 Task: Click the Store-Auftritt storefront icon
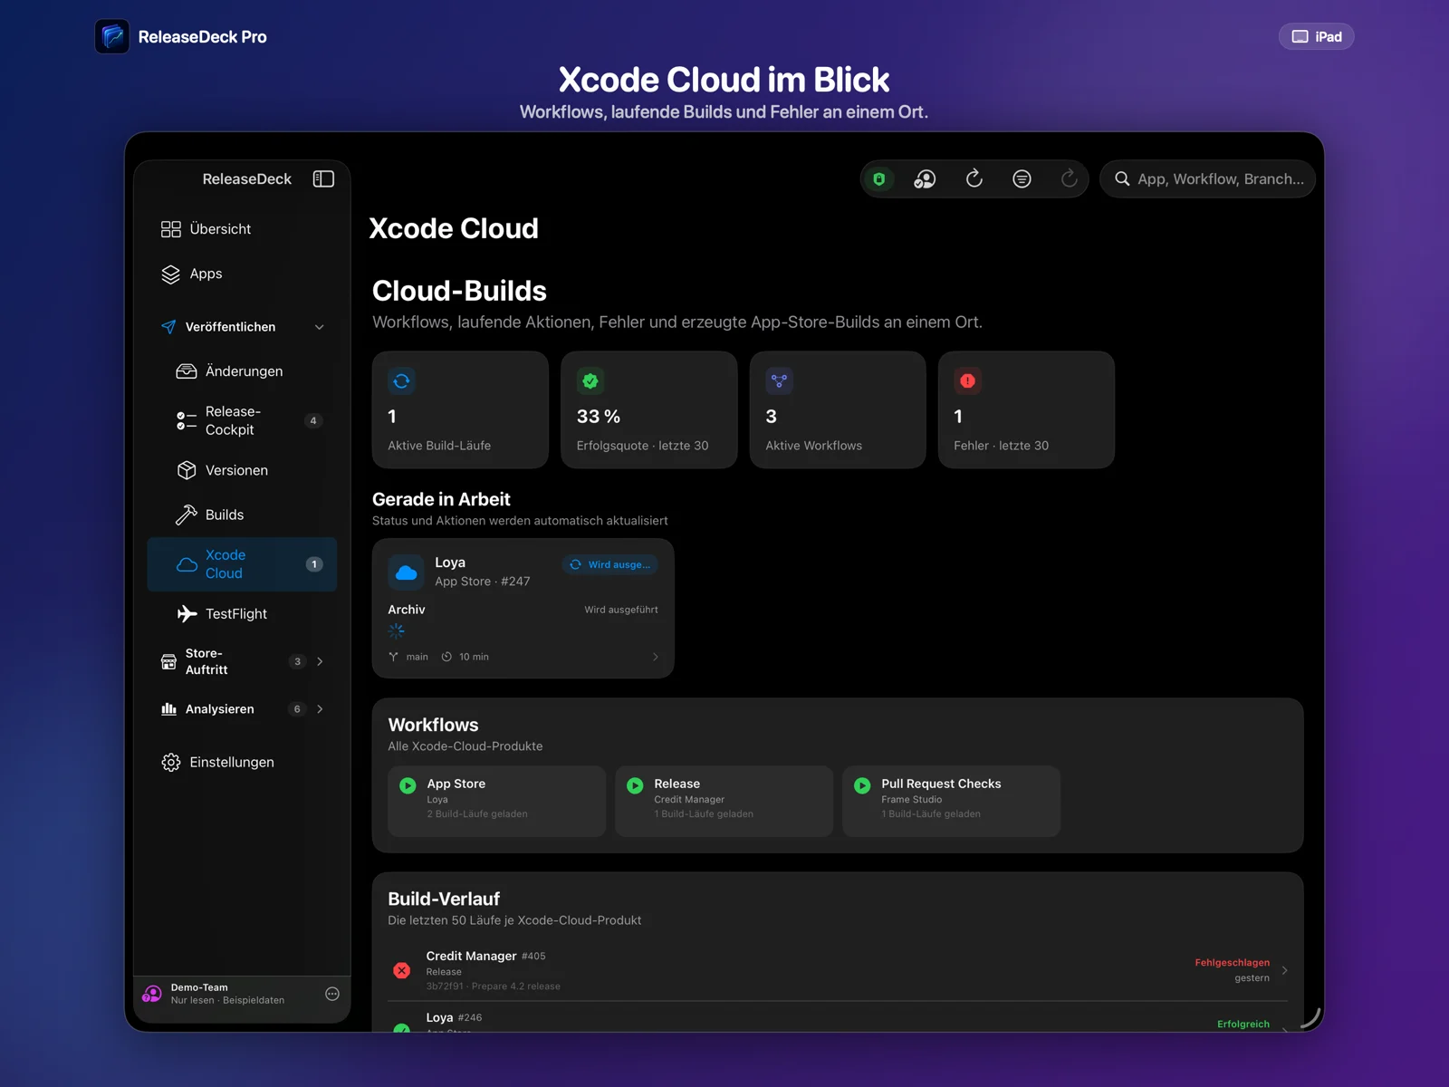[168, 661]
